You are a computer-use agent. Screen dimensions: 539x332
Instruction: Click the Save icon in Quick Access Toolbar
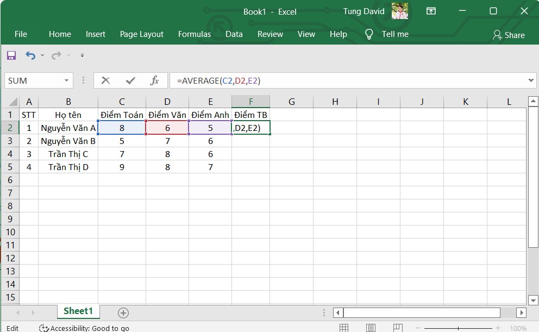11,55
